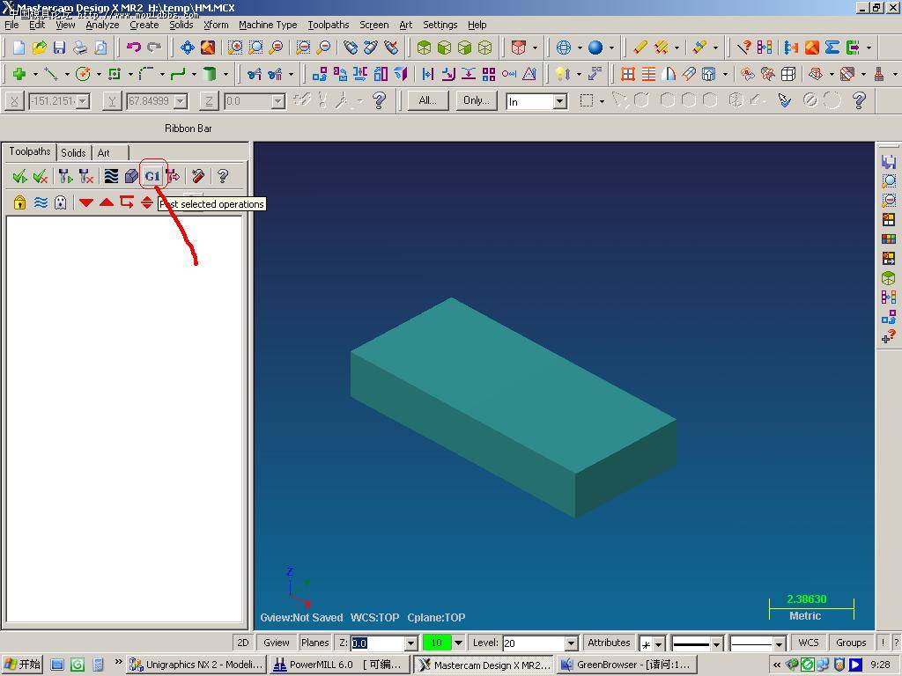Click the Redo arrow icon
This screenshot has height=676, width=902.
click(153, 48)
